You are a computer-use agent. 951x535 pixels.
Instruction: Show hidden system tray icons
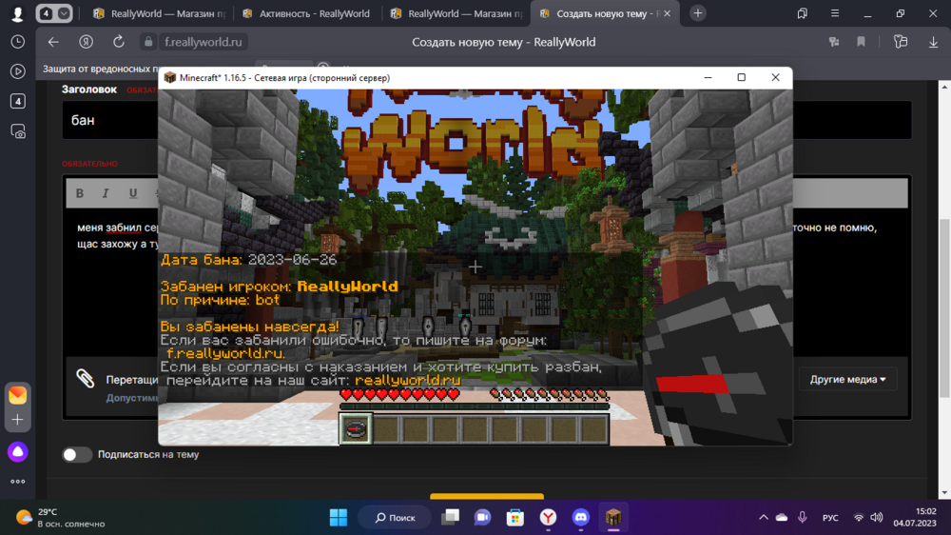[763, 518]
